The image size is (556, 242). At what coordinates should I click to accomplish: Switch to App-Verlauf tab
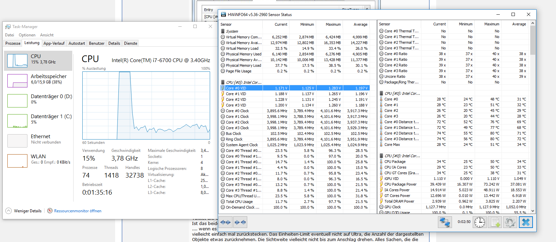(x=54, y=43)
